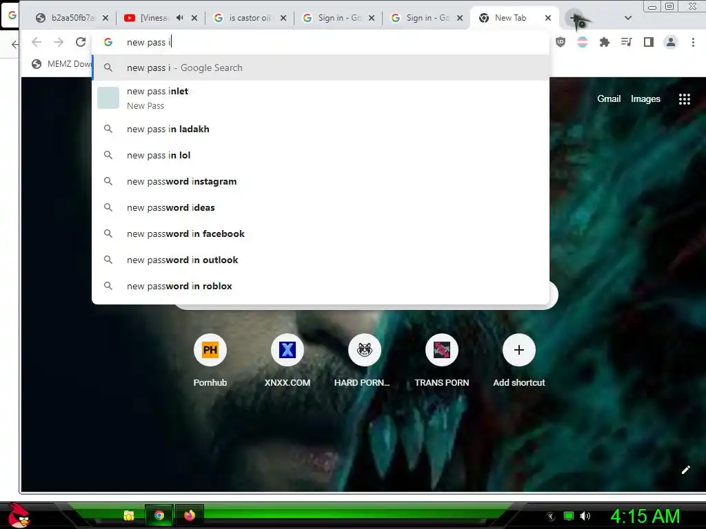
Task: Select 'new pass i - Google Search' suggestion
Action: pyautogui.click(x=321, y=68)
